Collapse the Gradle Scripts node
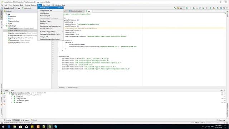 point(4,26)
